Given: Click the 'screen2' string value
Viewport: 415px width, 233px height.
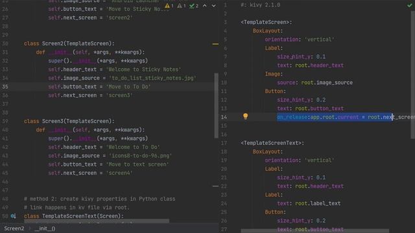Looking at the screenshot, I should (119, 17).
